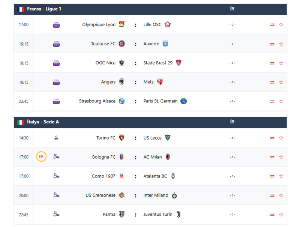The width and height of the screenshot is (300, 227).
Task: Open the İtalya - Serie A league header
Action: pyautogui.click(x=43, y=122)
